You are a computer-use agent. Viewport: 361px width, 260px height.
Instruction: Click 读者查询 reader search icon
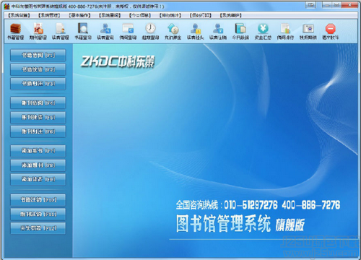(105, 31)
